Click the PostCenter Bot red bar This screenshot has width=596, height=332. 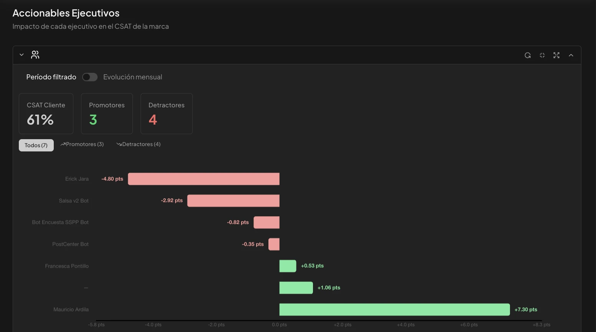coord(274,244)
